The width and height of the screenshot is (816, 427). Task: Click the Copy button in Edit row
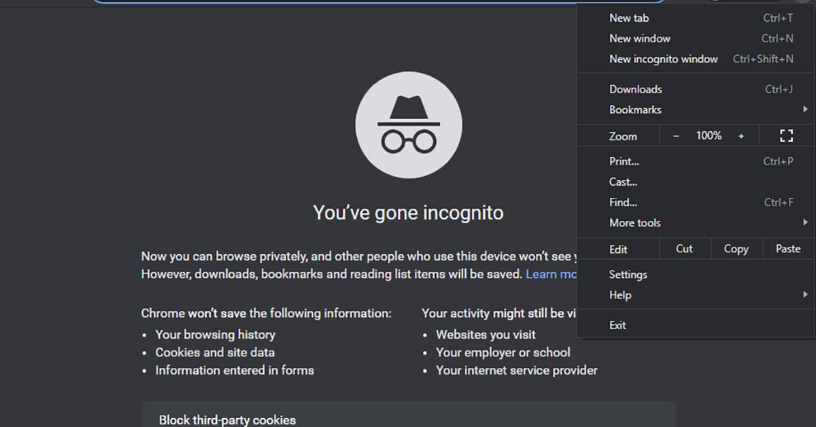(x=736, y=249)
